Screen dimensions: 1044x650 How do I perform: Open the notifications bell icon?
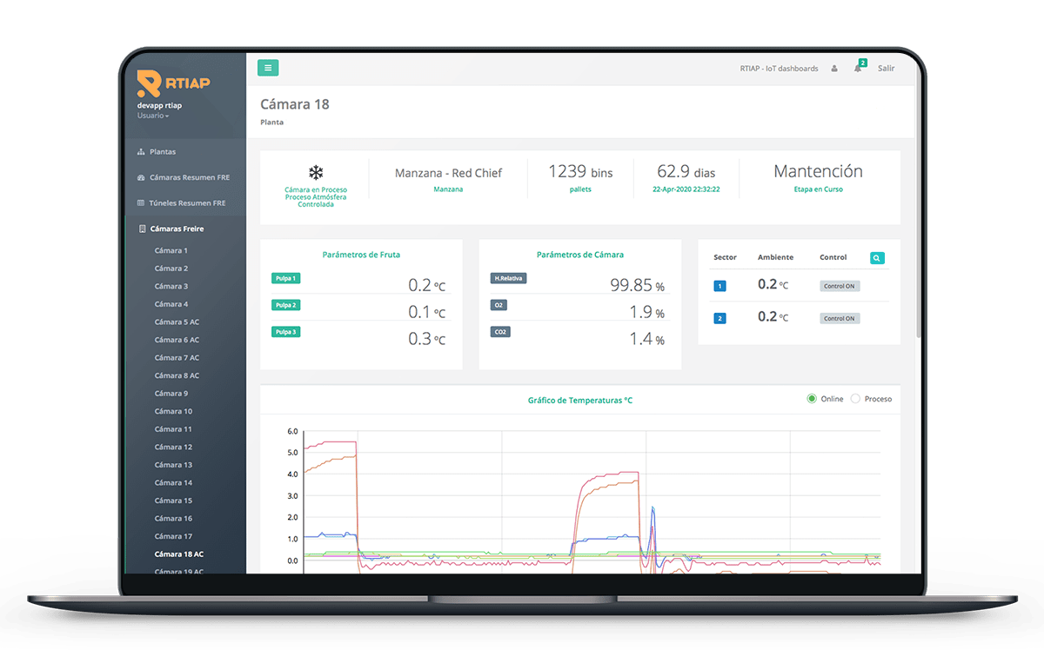coord(858,69)
